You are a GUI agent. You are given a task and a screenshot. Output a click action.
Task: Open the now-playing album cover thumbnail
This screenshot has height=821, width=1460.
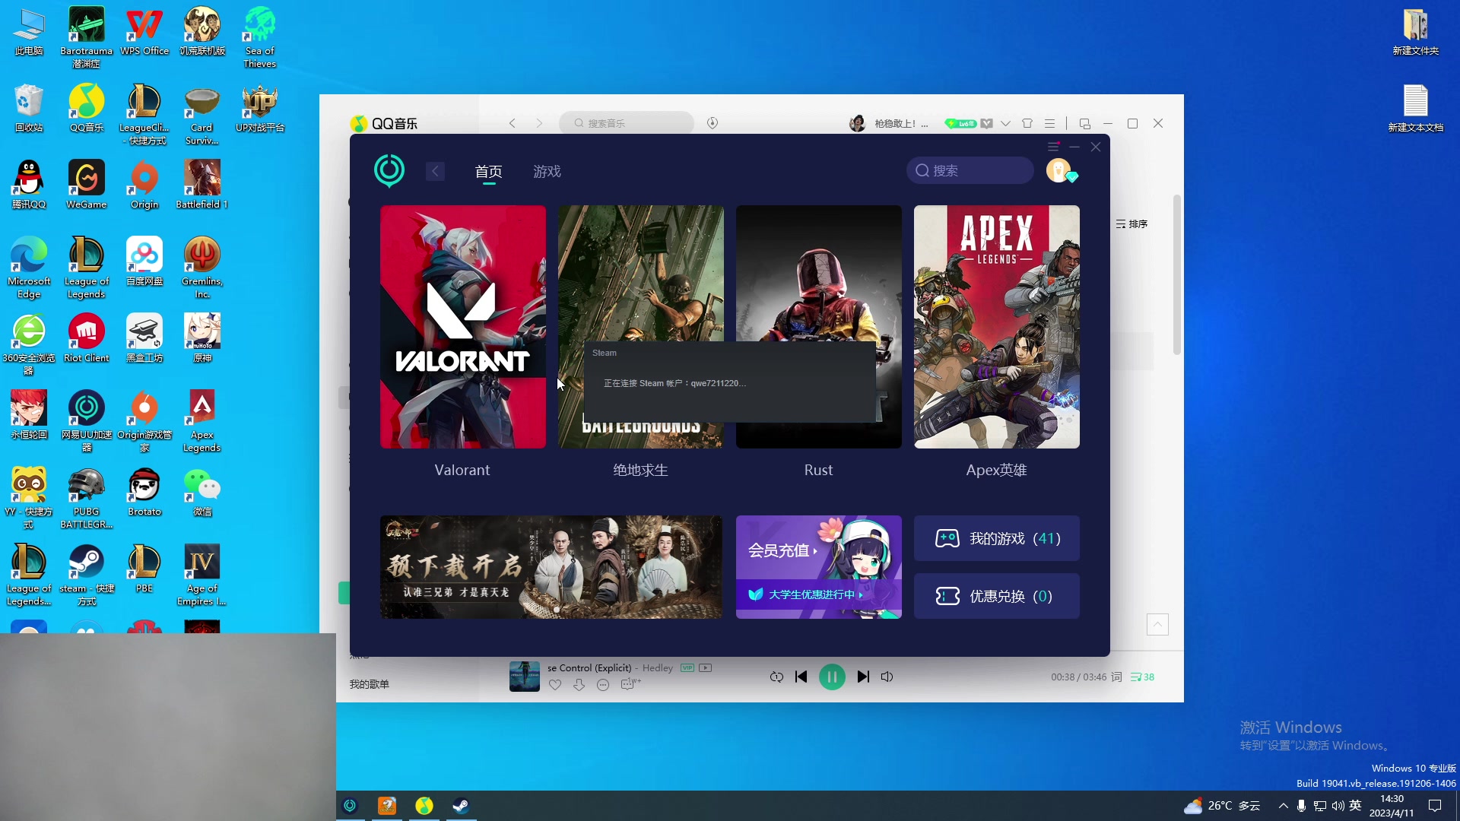524,677
